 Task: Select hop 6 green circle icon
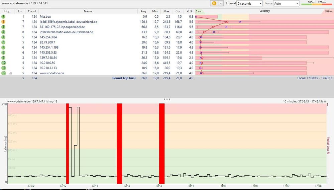[3, 42]
